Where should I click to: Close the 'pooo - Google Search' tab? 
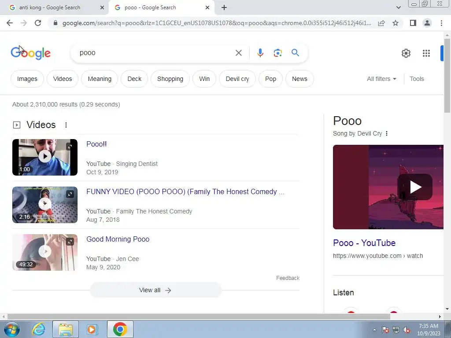click(207, 7)
